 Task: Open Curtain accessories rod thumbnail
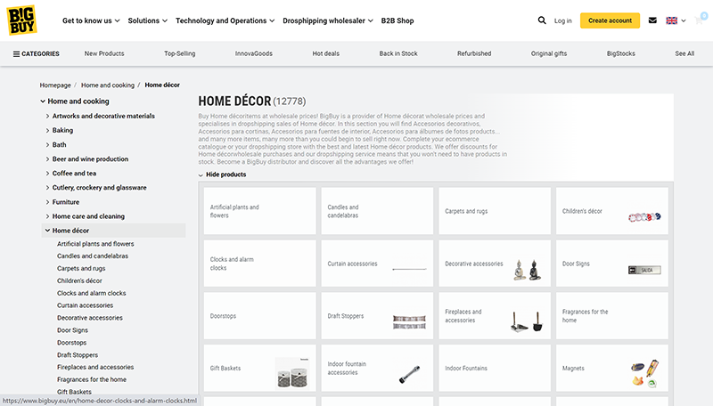[409, 269]
